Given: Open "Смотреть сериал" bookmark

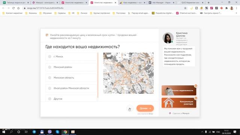Looking at the screenshot, I should [x=211, y=13].
